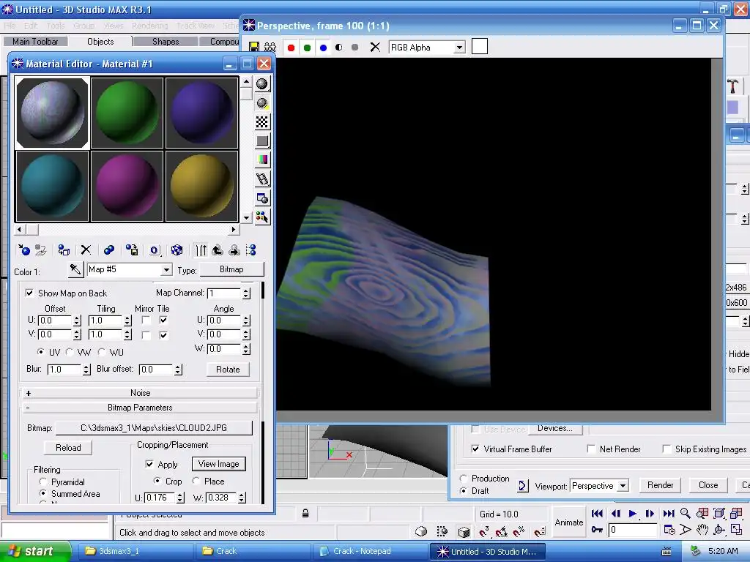This screenshot has height=562, width=750.
Task: Click the Make Material Copy icon
Action: [108, 250]
